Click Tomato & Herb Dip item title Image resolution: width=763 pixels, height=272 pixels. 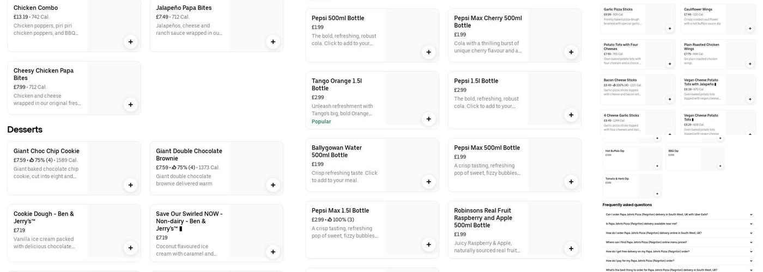click(x=617, y=178)
